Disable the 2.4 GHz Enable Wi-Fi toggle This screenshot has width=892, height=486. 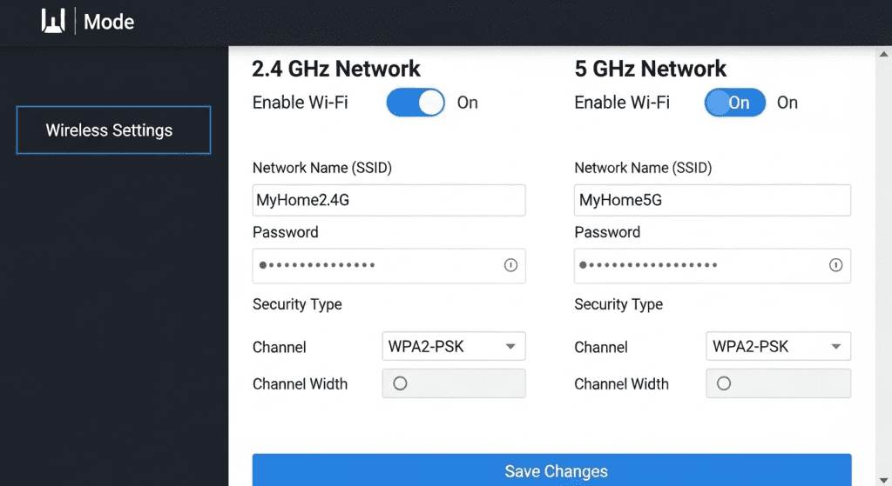click(416, 103)
